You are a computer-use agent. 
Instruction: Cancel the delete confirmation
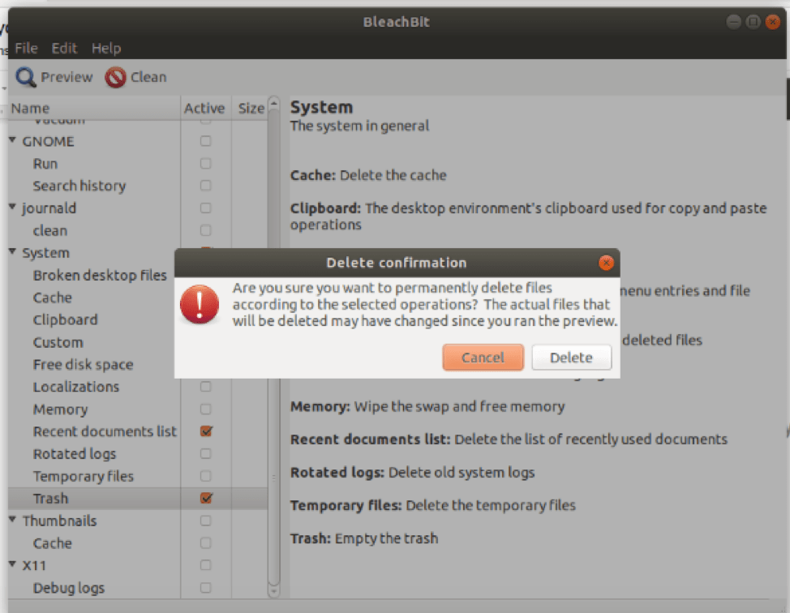point(483,357)
